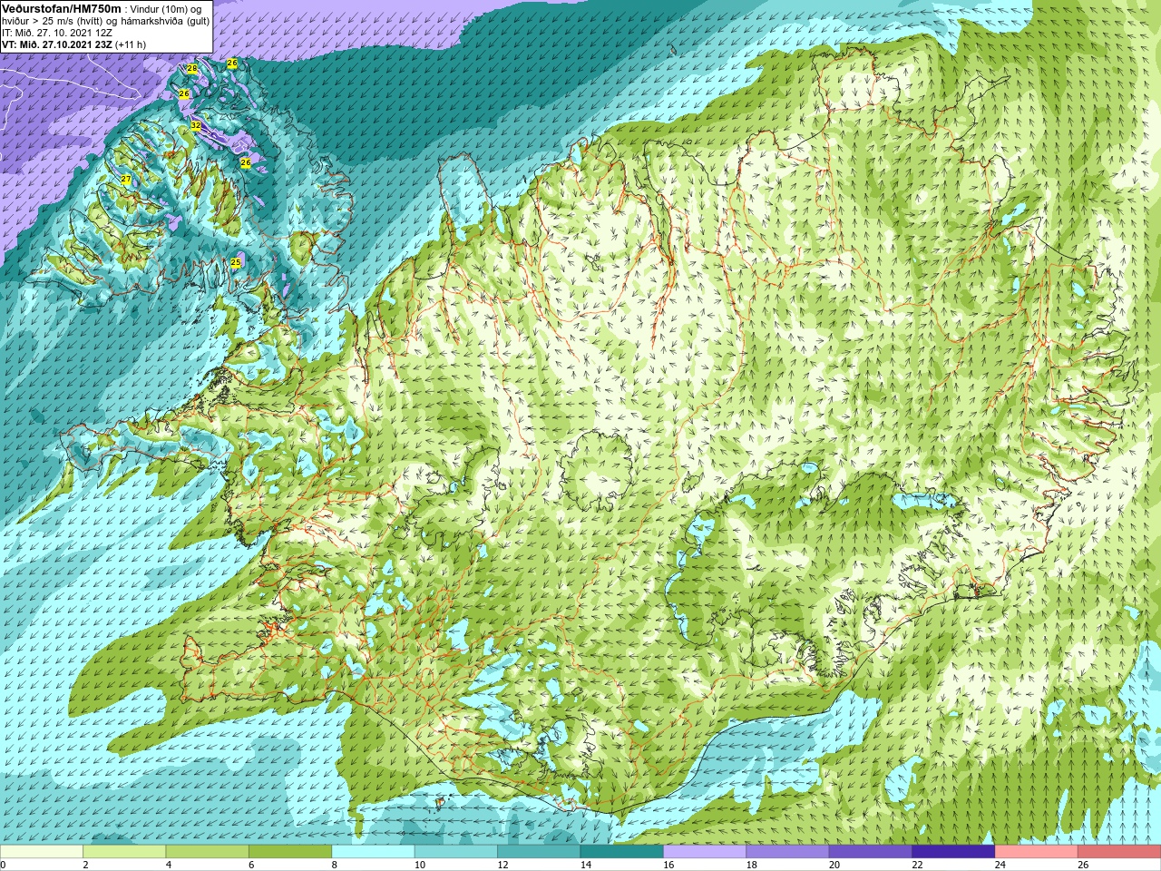This screenshot has width=1161, height=871.
Task: Click the yellow gust marker labeled 25
Action: click(236, 262)
